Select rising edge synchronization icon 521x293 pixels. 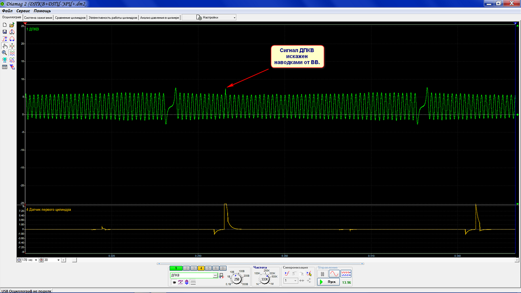coord(287,273)
